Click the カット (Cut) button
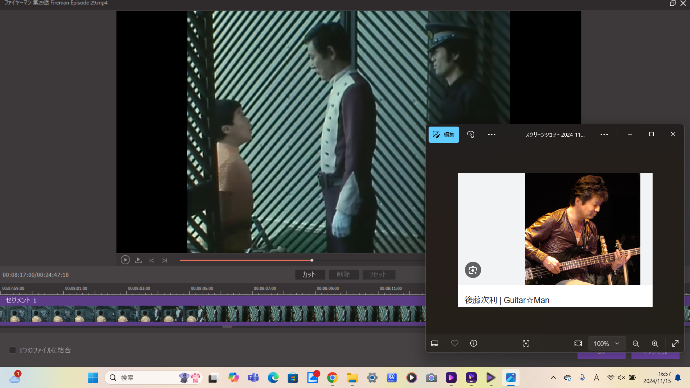The width and height of the screenshot is (690, 388). [x=310, y=275]
